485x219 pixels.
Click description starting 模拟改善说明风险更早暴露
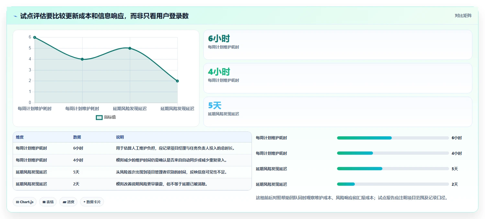click(162, 184)
